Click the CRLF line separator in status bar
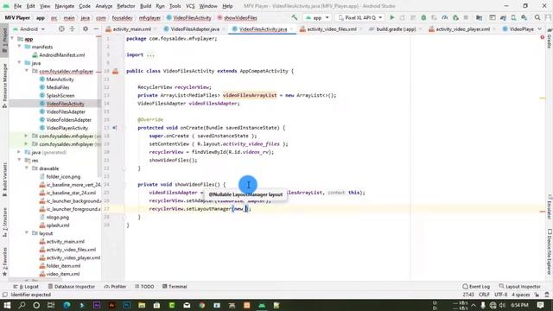Image resolution: width=553 pixels, height=311 pixels. (x=484, y=295)
